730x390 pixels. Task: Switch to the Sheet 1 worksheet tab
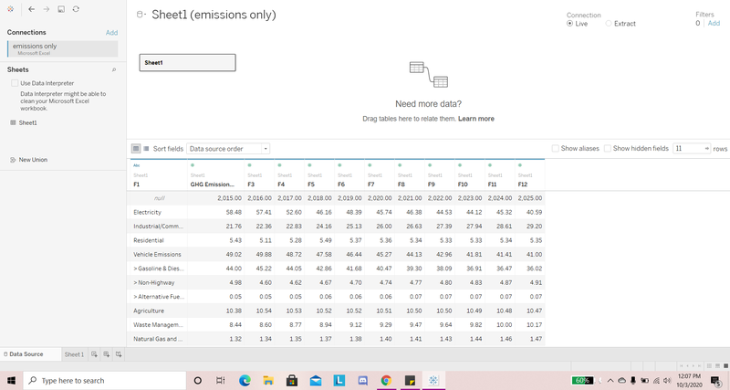tap(74, 354)
